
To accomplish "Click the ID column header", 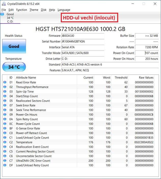I will click(11, 77).
